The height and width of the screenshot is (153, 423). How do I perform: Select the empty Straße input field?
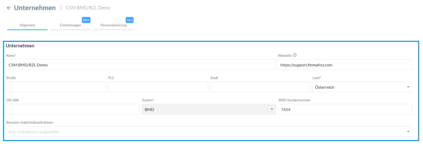56,87
